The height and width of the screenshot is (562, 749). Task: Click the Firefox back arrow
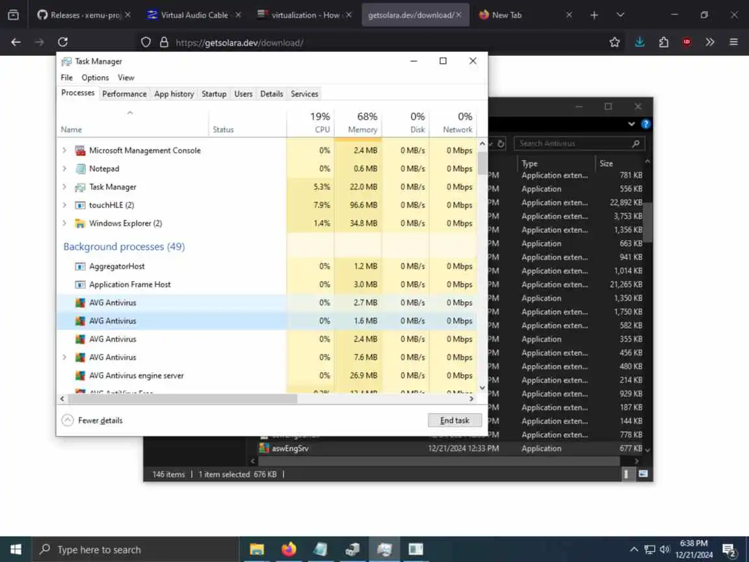click(16, 42)
